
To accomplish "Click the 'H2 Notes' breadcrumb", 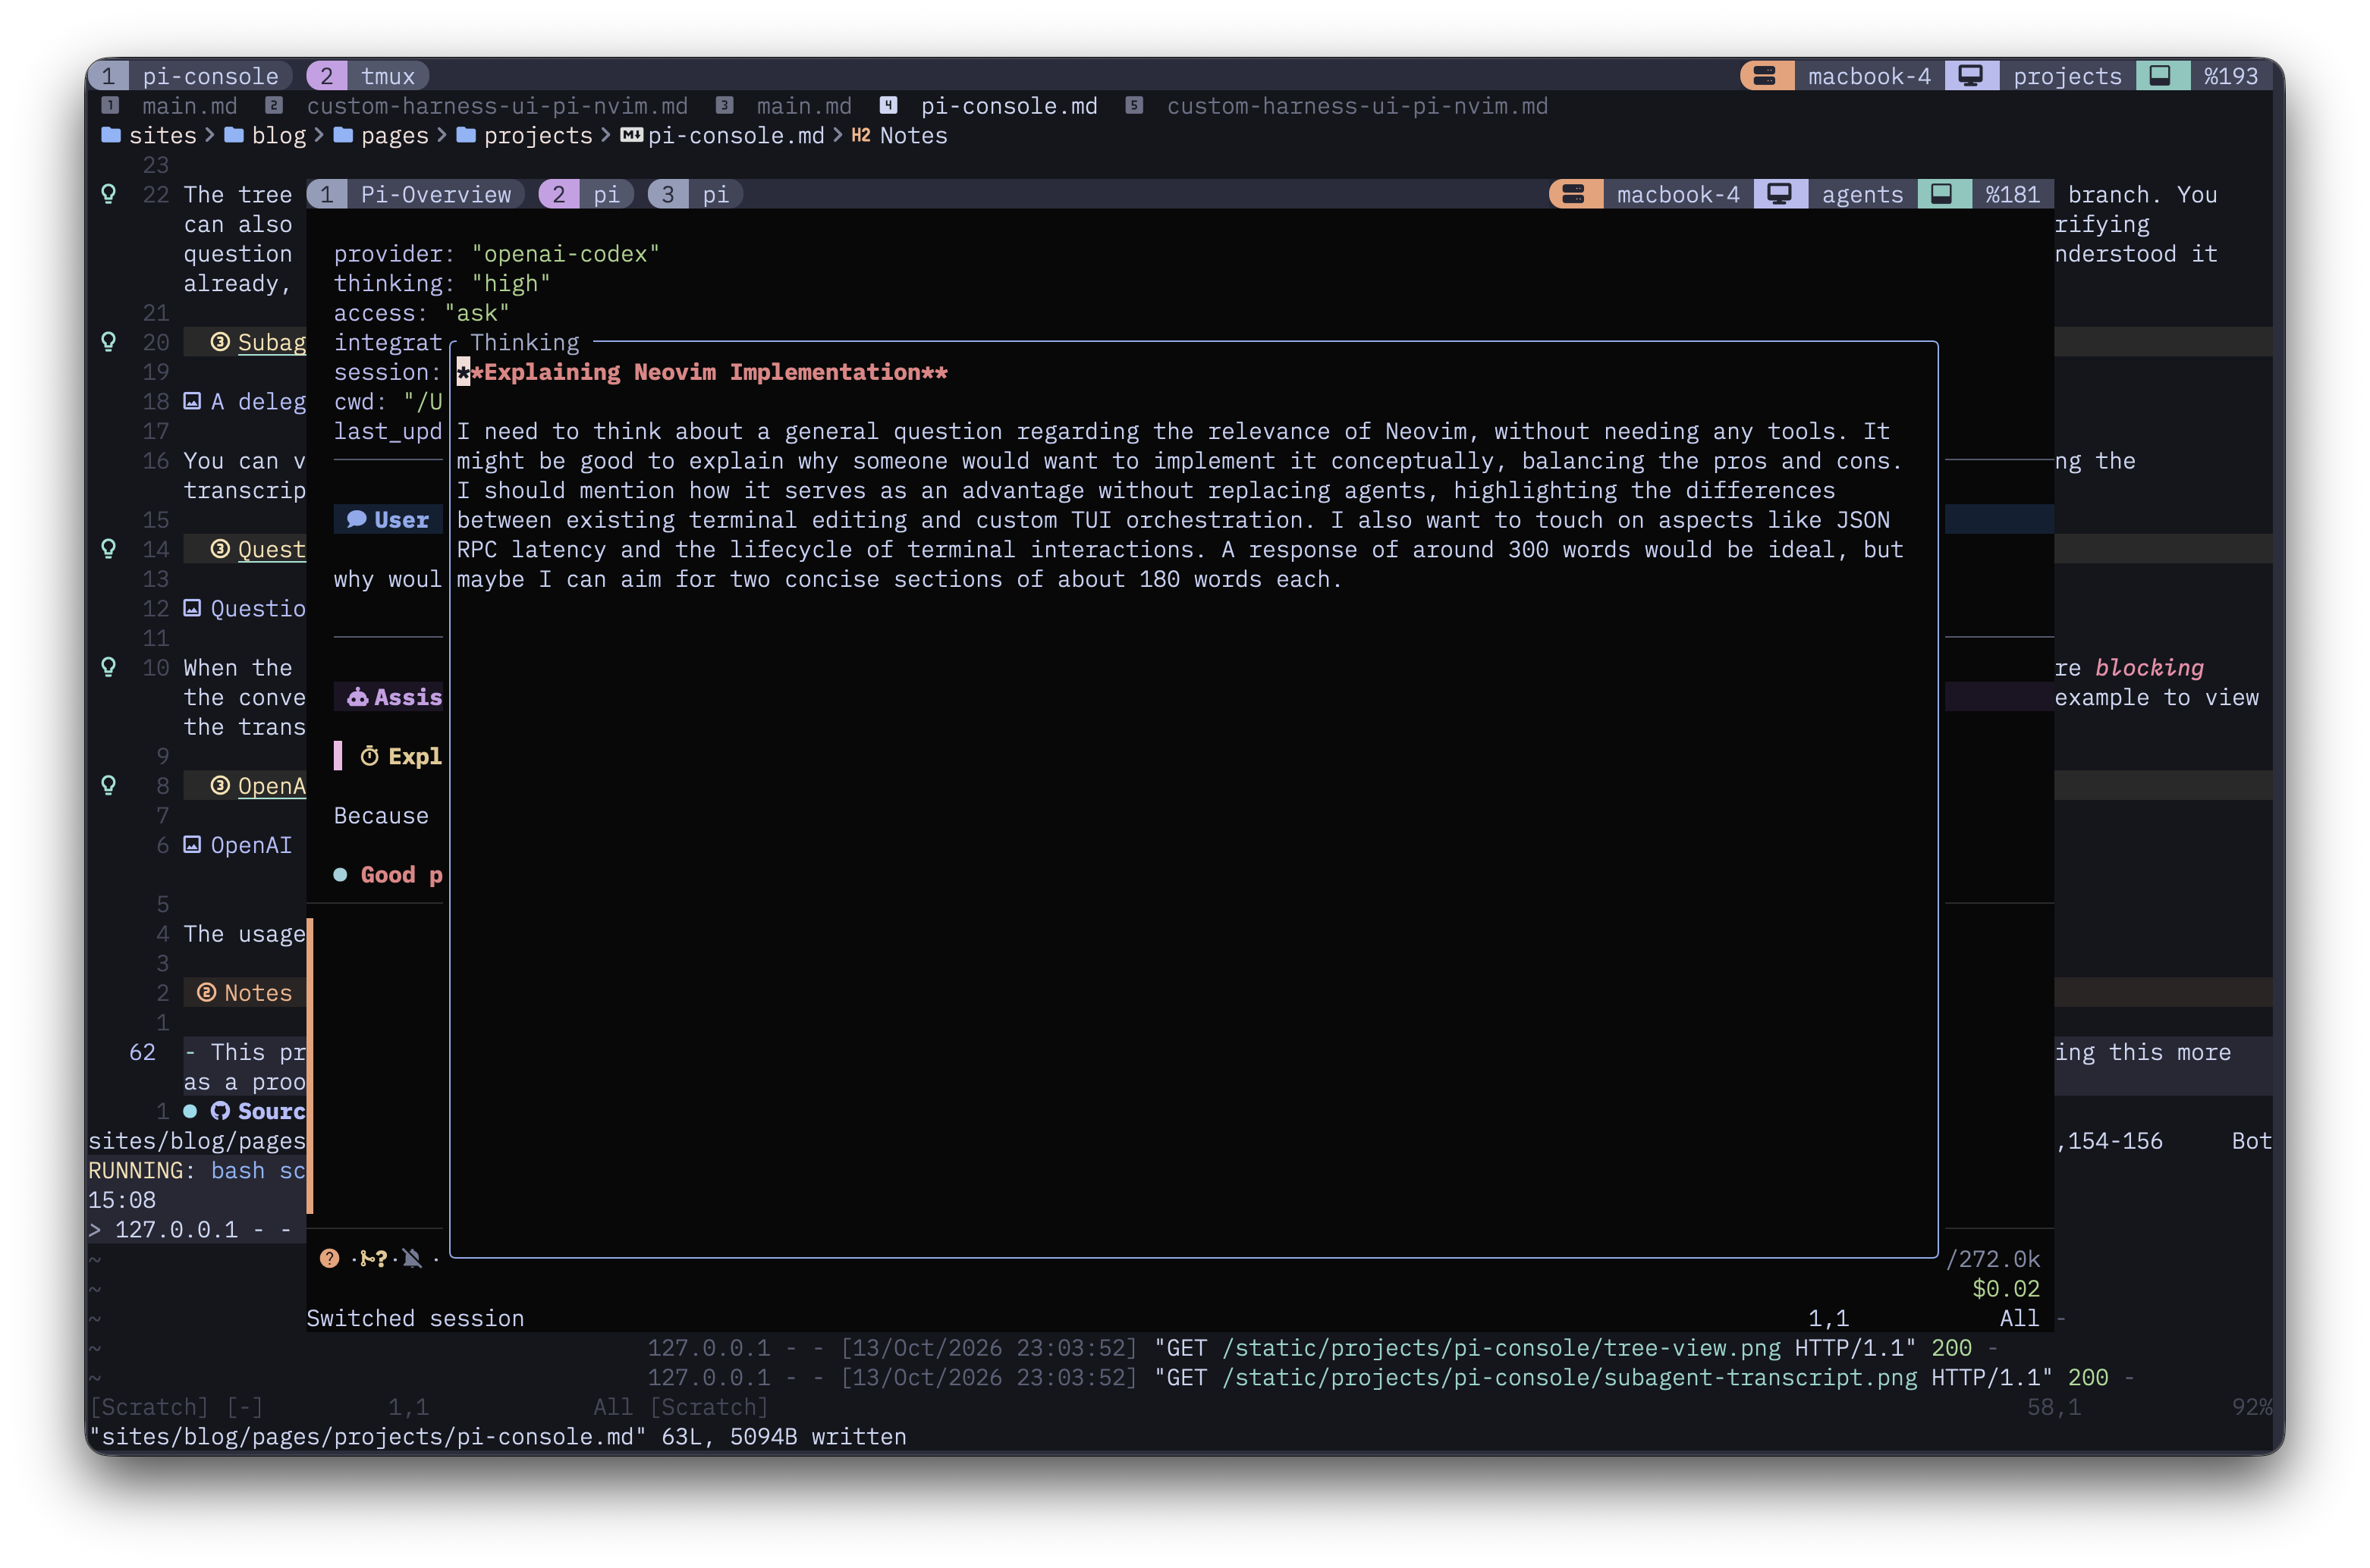I will click(900, 135).
